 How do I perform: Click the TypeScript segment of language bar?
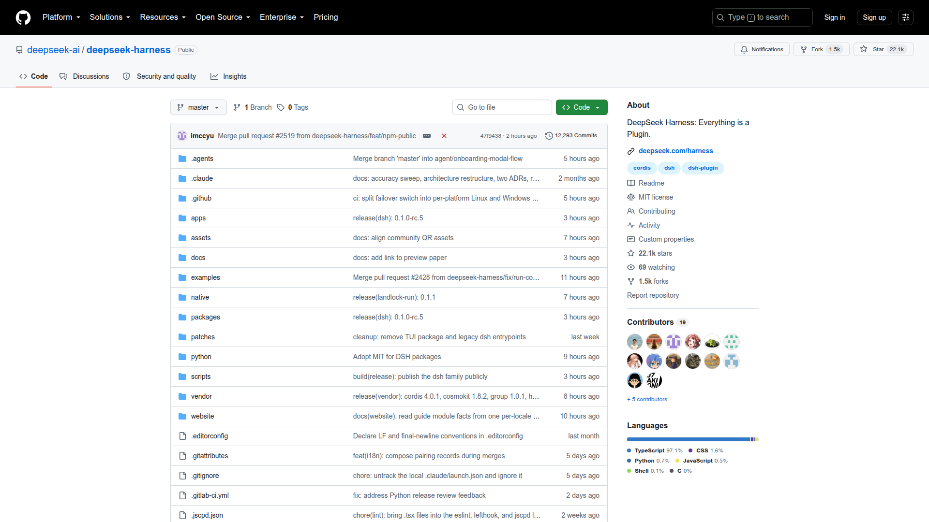click(x=689, y=439)
